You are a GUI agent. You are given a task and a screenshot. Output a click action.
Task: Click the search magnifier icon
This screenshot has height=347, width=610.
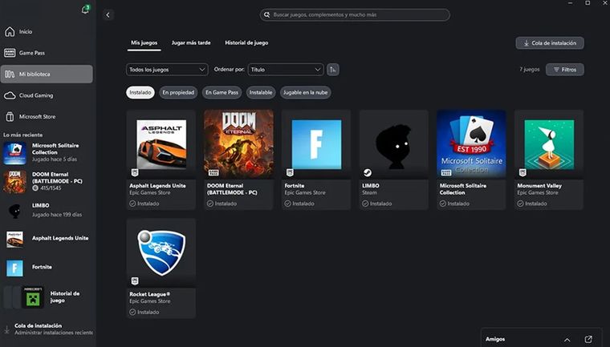(266, 14)
